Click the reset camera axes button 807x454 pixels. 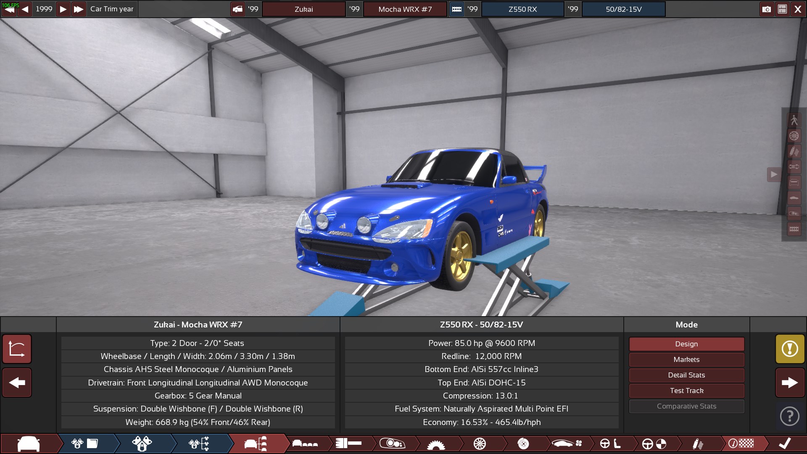pyautogui.click(x=17, y=349)
